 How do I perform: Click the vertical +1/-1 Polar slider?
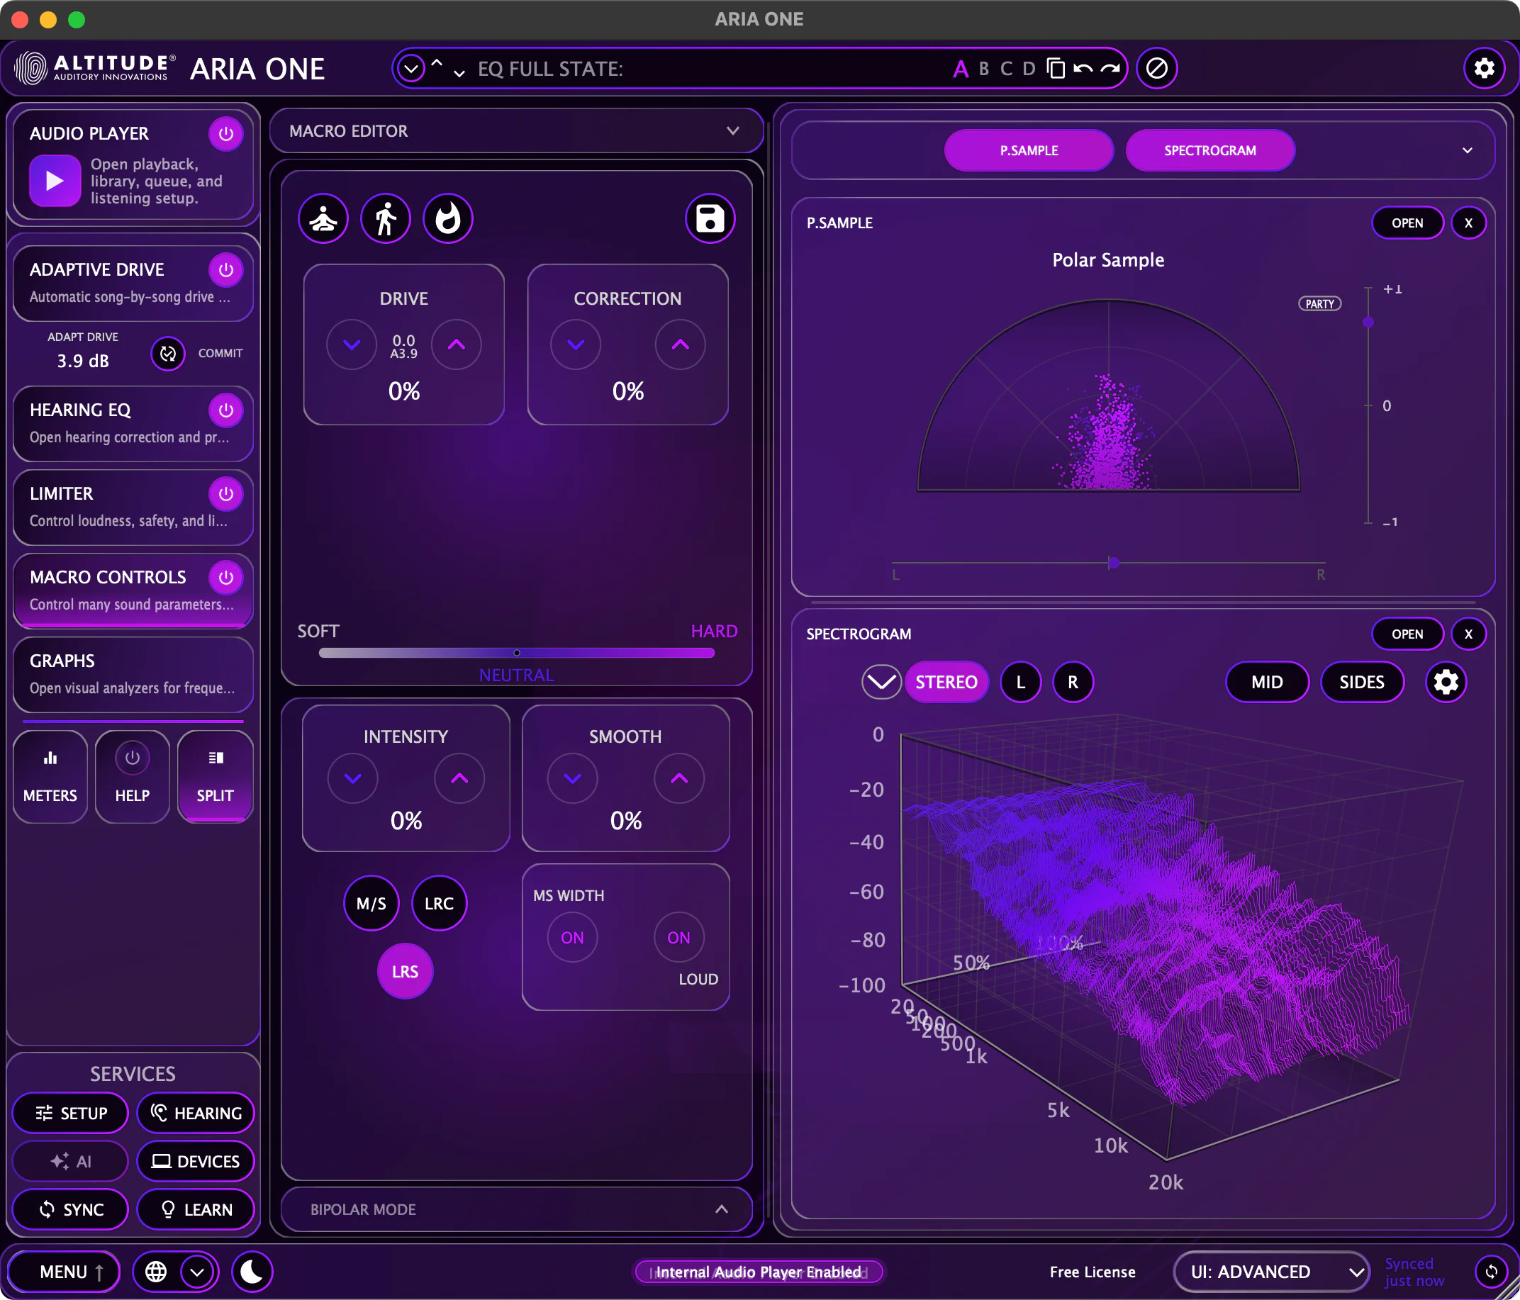(1368, 405)
